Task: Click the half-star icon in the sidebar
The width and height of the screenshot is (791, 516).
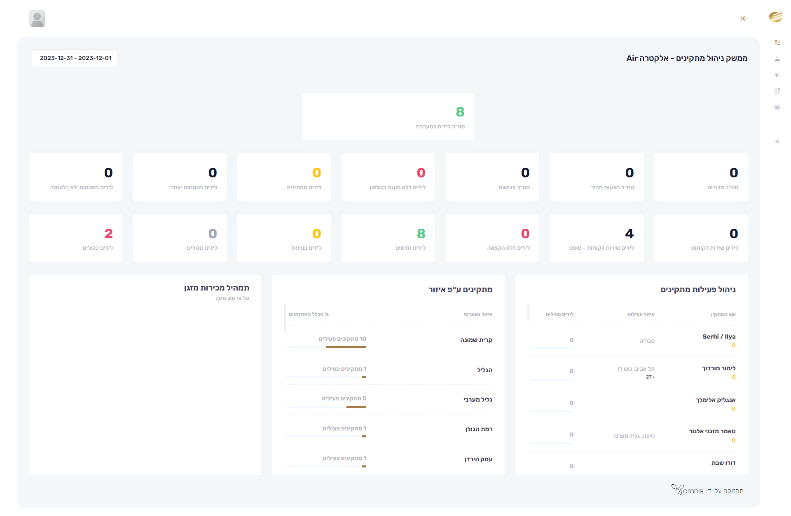Action: (x=777, y=75)
